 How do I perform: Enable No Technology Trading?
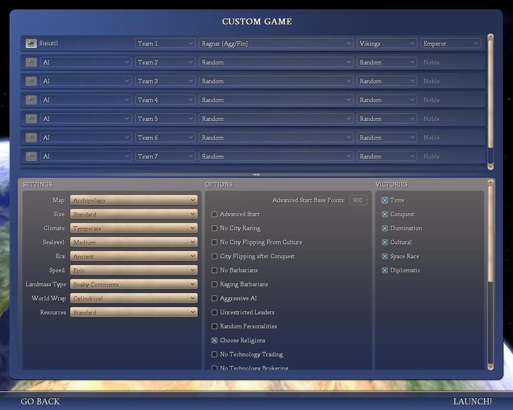pos(214,354)
